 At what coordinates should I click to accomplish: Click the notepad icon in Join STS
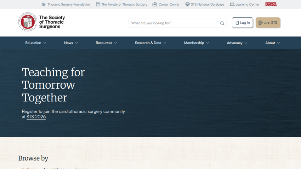260,23
